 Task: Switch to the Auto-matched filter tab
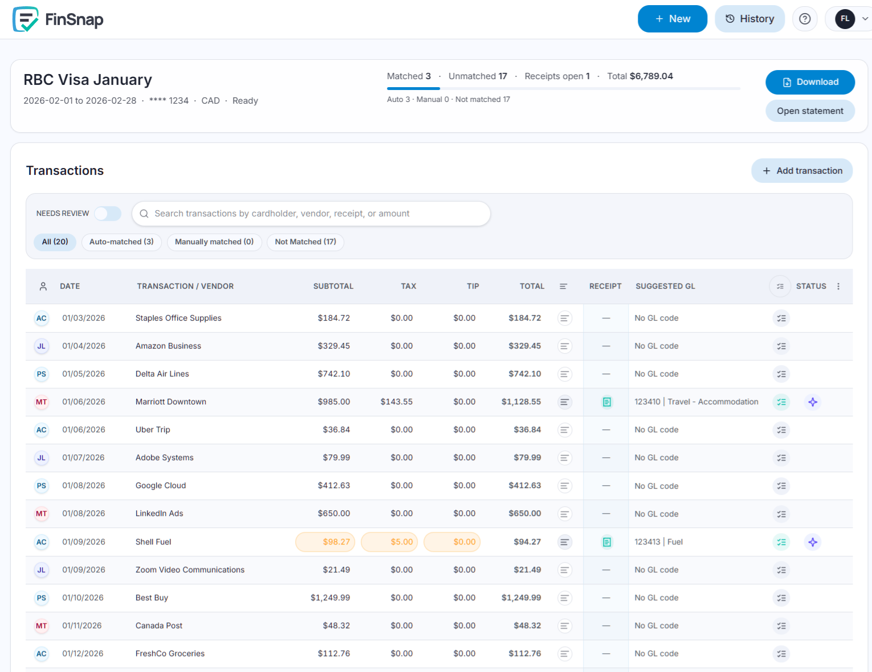[121, 241]
